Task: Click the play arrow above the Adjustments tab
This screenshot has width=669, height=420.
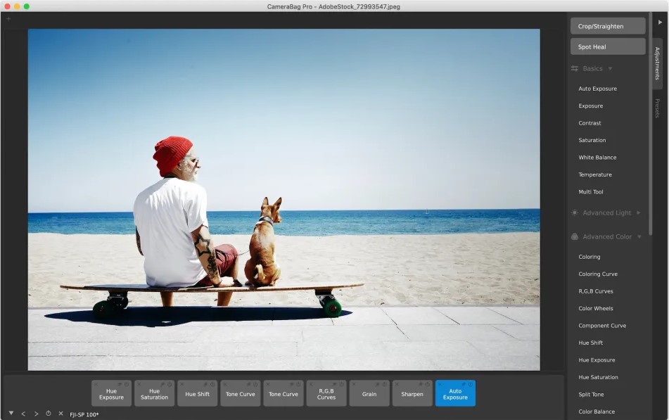Action: coord(660,23)
